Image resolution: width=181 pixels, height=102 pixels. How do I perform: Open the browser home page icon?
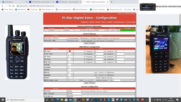tap(13, 6)
